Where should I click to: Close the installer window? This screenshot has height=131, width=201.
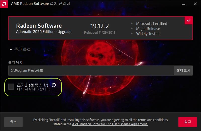(195, 4)
